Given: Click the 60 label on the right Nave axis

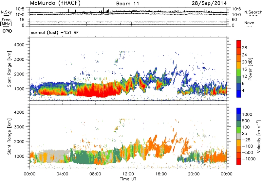Looking at the screenshot, I should [234, 20].
